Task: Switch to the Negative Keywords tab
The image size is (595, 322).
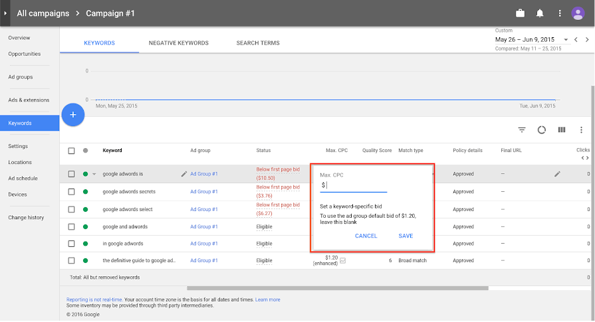Action: pyautogui.click(x=179, y=42)
